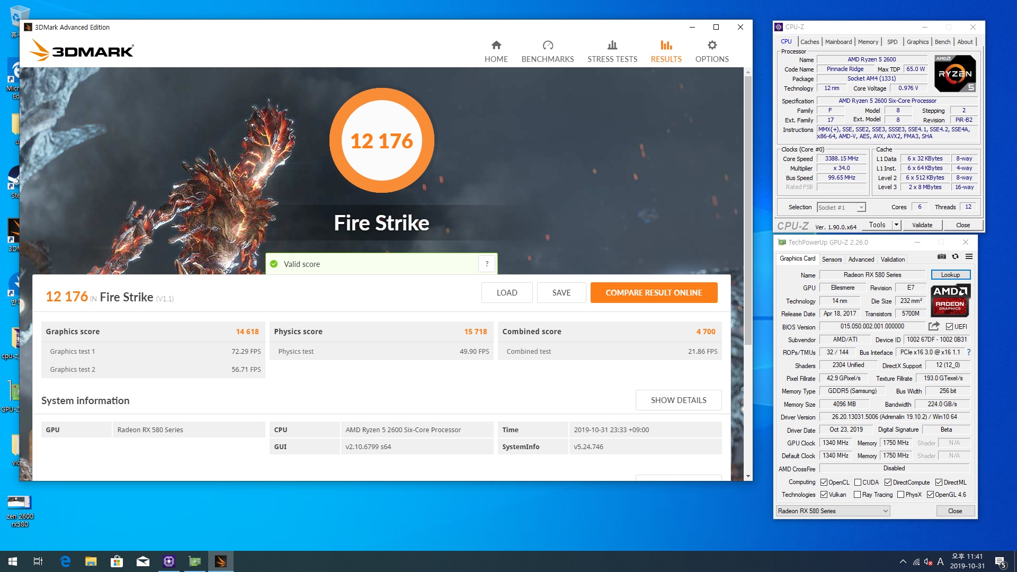Click the GPU-Z Name field value
1017x572 pixels.
872,275
